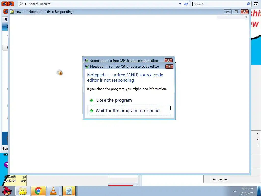261x196 pixels.
Task: Select Wait for the program to respond
Action: tap(129, 111)
